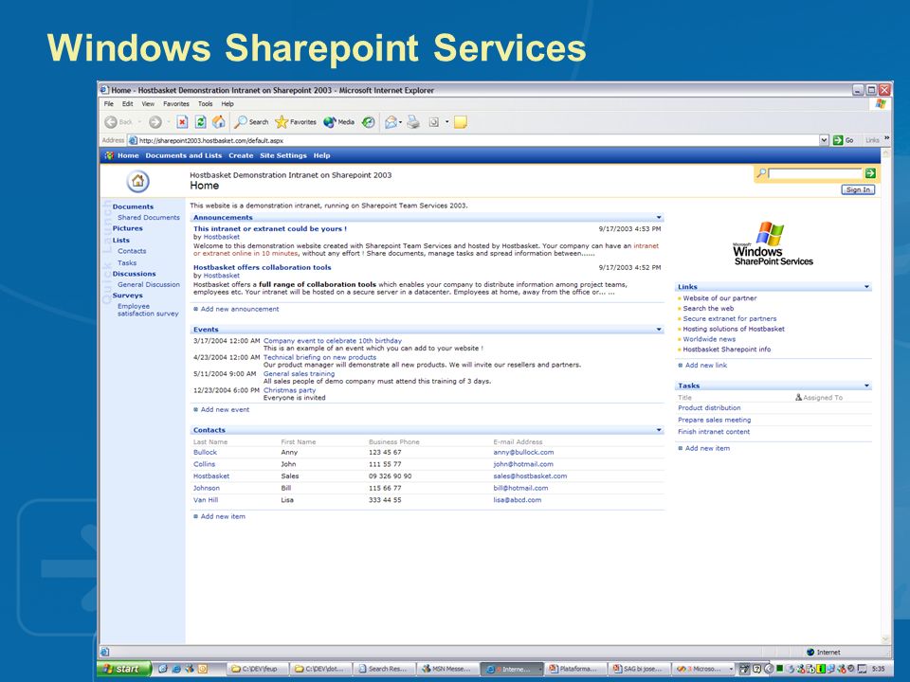This screenshot has width=910, height=682.
Task: Open Plataforma taskbar item
Action: [574, 669]
